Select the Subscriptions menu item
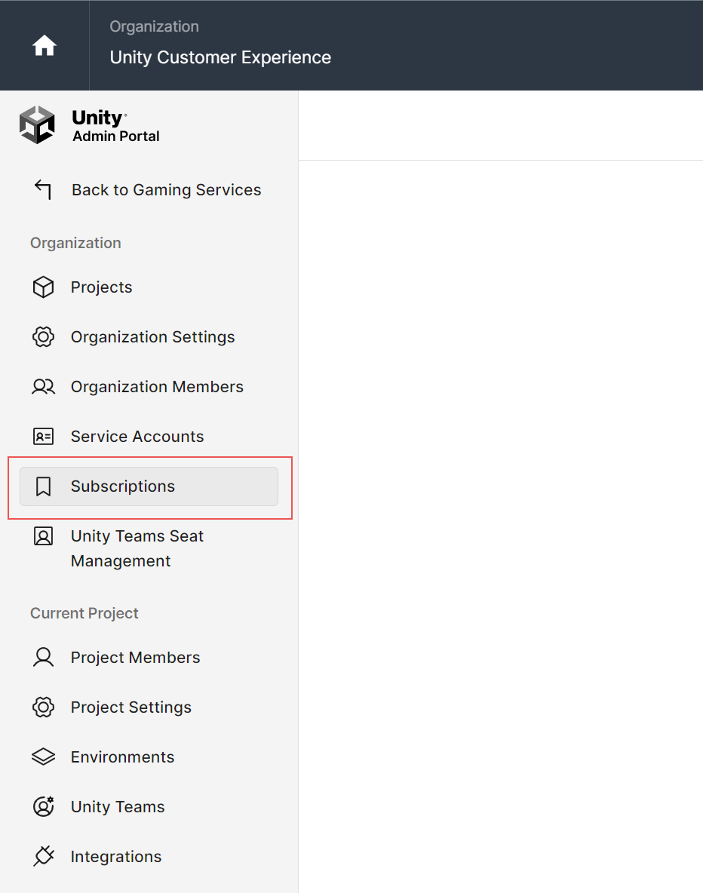This screenshot has width=703, height=893. [149, 486]
